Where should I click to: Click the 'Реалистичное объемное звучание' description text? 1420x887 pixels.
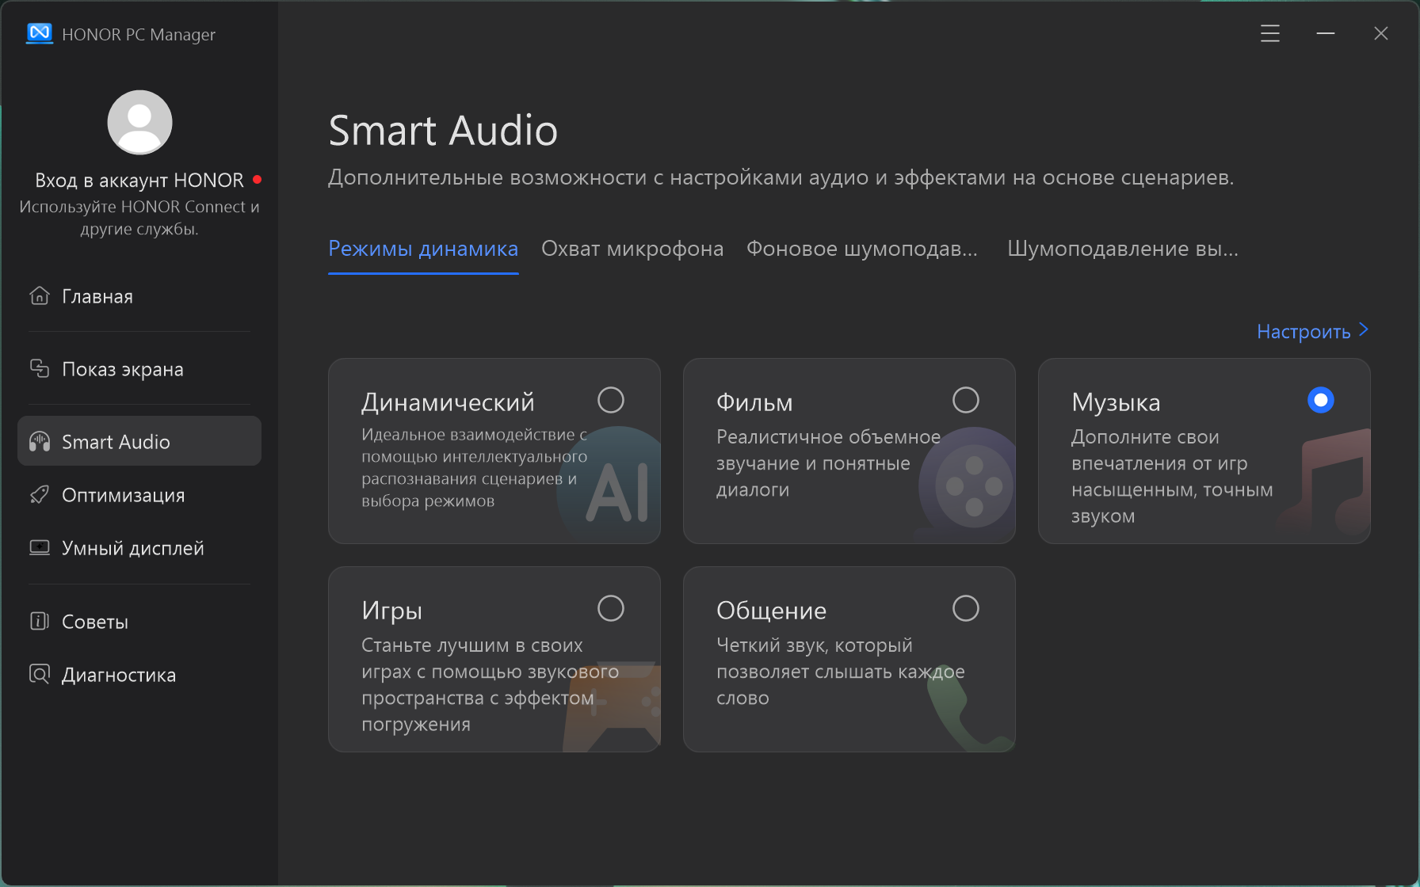coord(828,463)
